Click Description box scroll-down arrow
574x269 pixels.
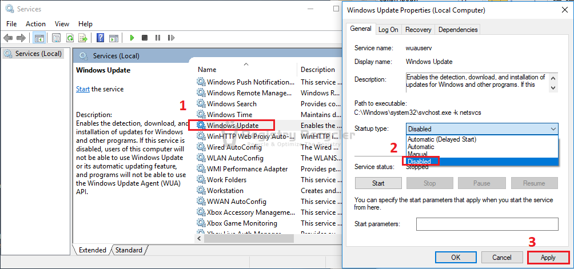pyautogui.click(x=553, y=88)
